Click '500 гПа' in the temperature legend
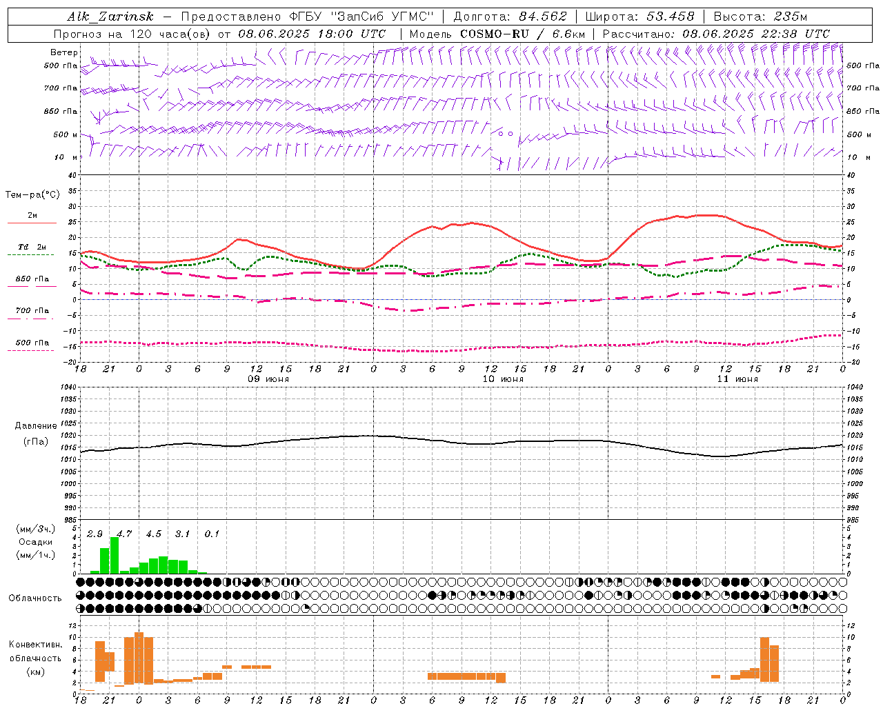Image resolution: width=883 pixels, height=706 pixels. point(32,343)
